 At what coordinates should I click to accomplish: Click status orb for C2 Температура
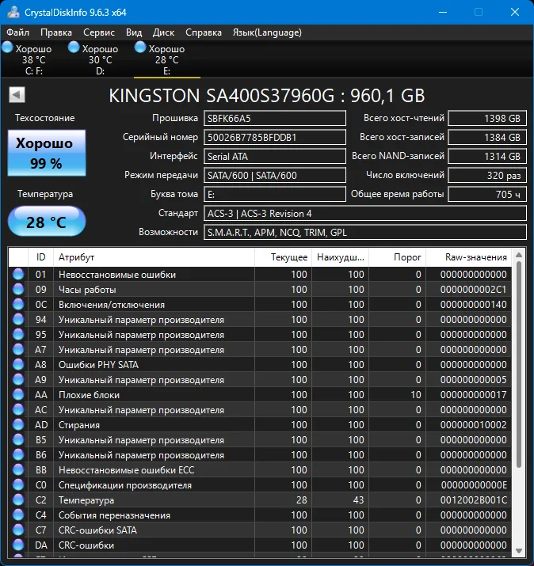pos(18,500)
